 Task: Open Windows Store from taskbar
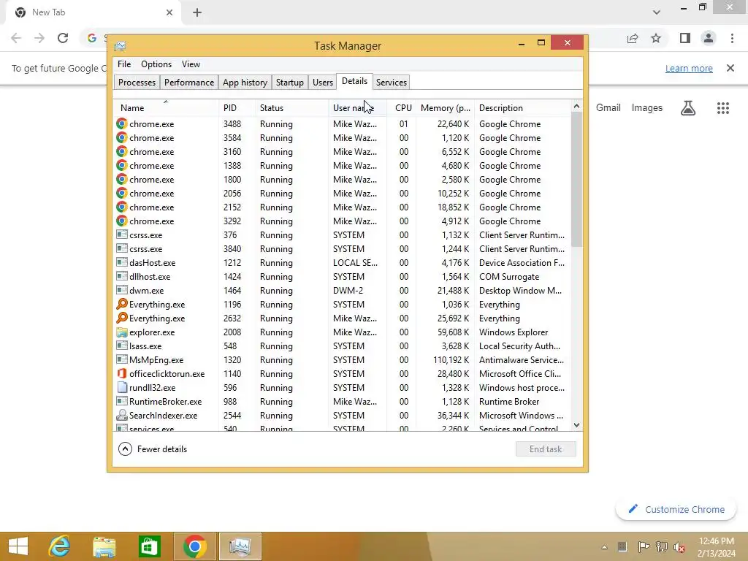point(149,546)
